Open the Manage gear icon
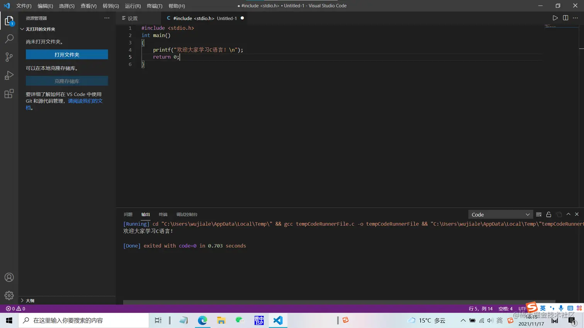The height and width of the screenshot is (328, 584). pos(9,296)
